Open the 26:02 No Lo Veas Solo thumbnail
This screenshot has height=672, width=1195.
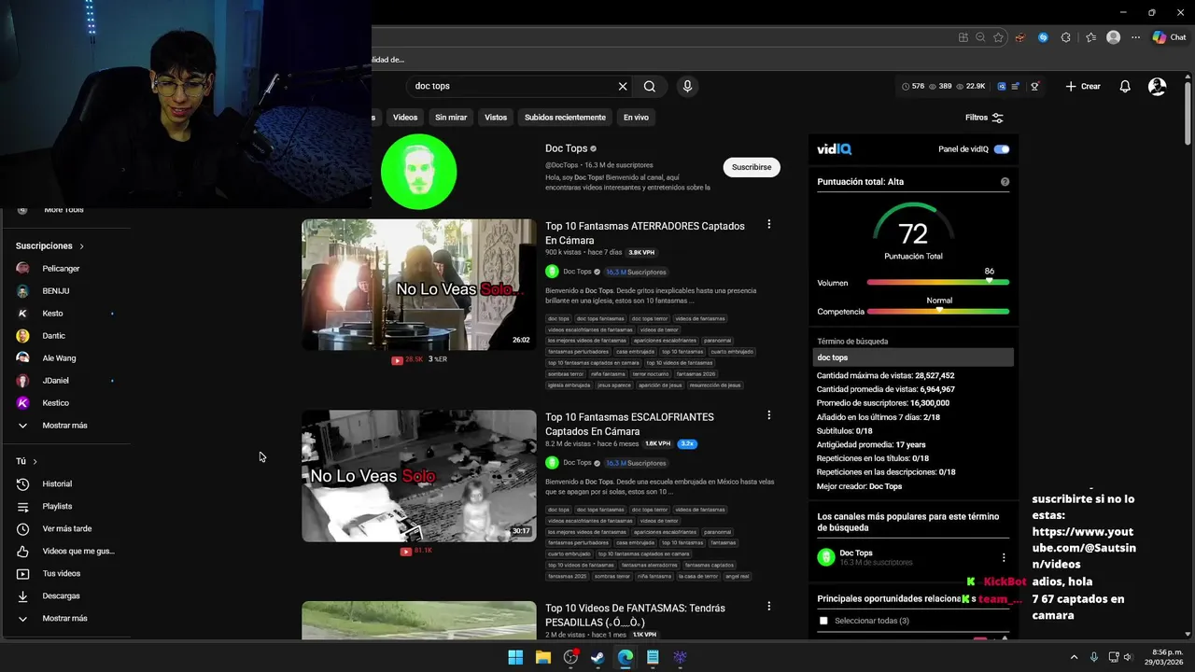419,285
